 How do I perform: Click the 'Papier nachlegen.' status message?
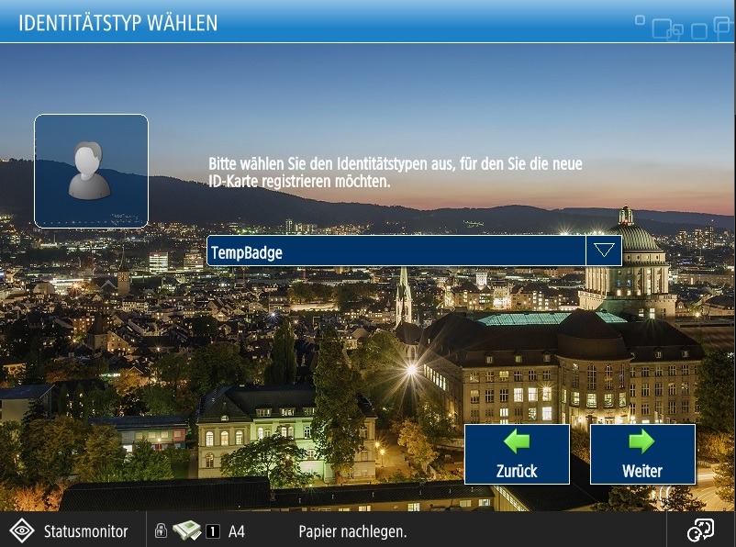tap(352, 531)
